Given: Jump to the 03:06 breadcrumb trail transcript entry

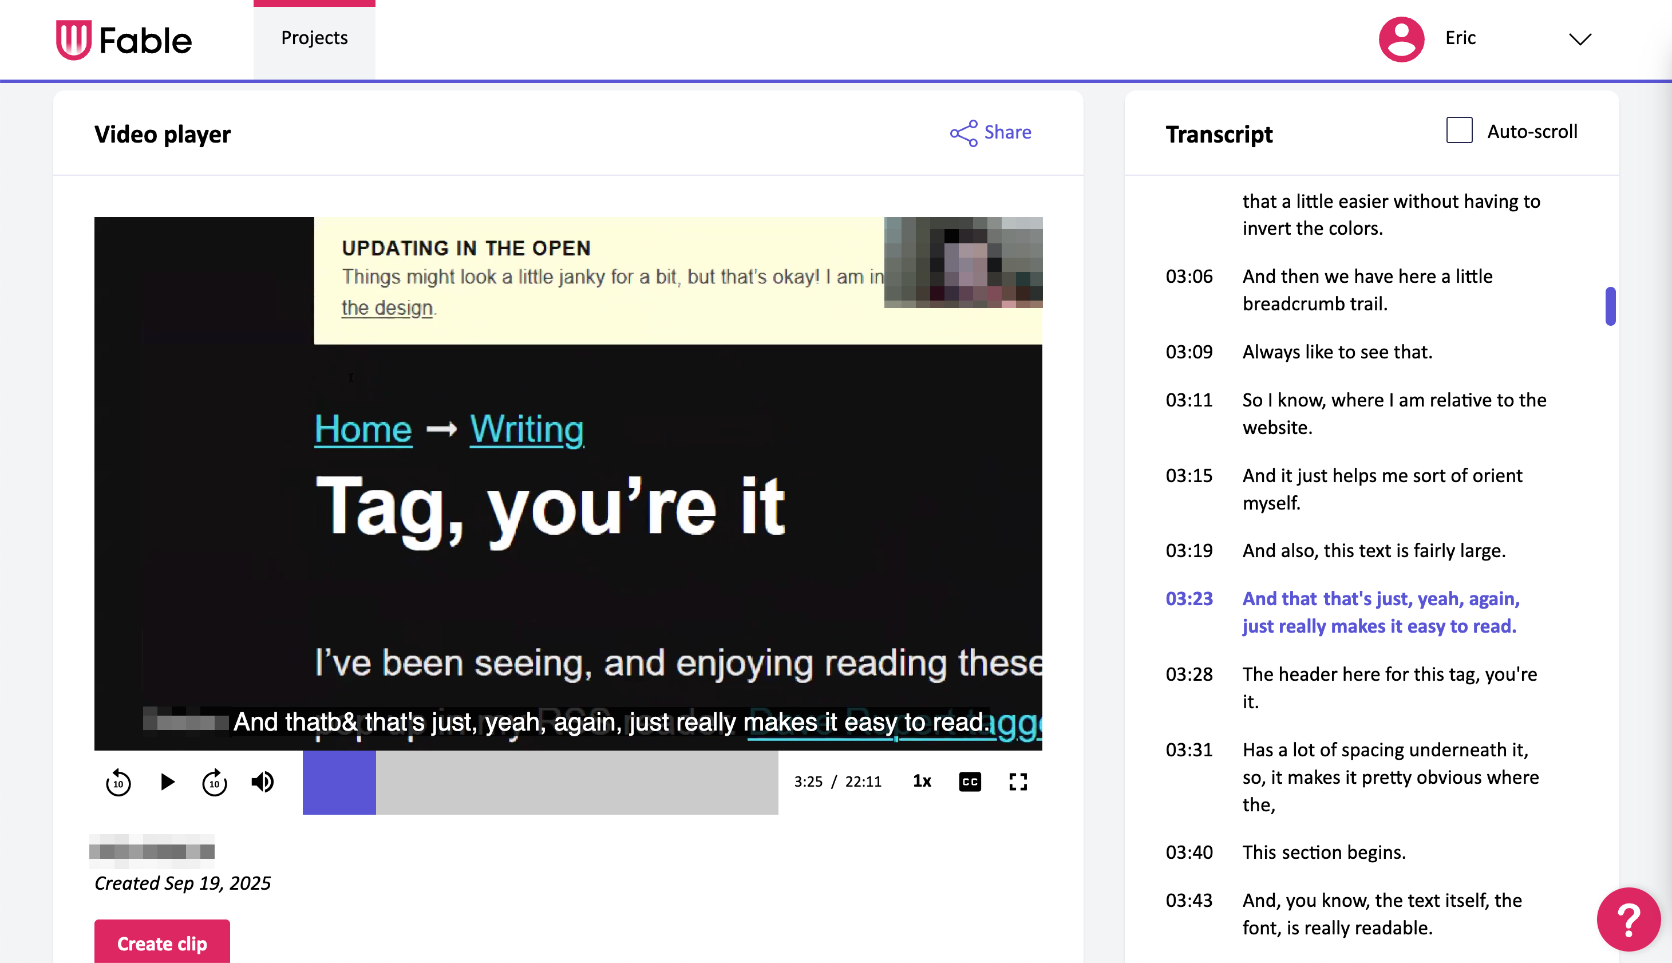Looking at the screenshot, I should click(1367, 290).
